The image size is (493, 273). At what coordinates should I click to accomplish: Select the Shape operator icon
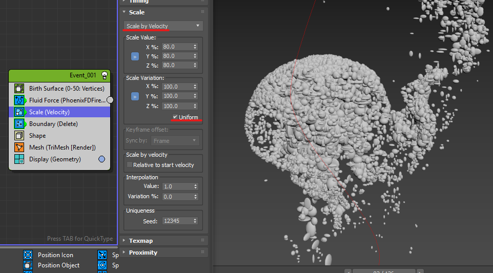(19, 136)
